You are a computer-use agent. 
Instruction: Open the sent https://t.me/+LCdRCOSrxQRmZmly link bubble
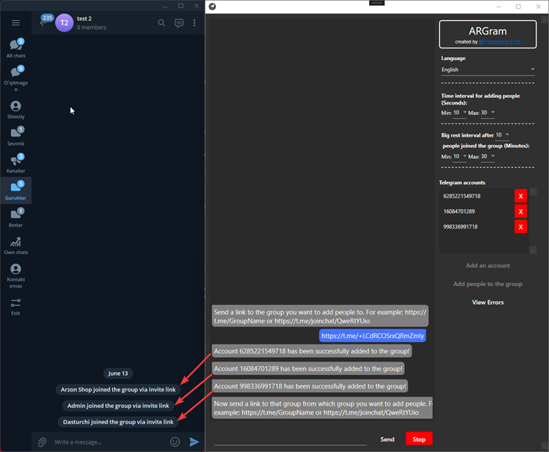[x=373, y=335]
